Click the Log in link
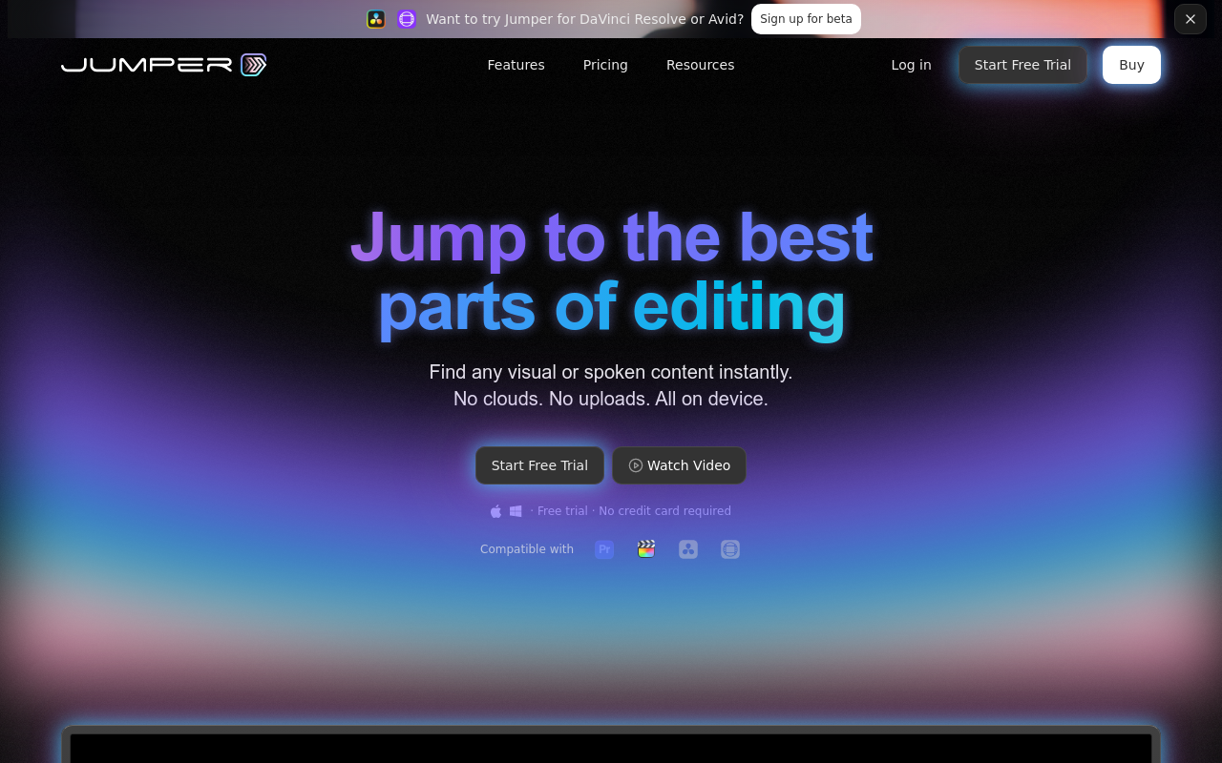 [x=911, y=65]
